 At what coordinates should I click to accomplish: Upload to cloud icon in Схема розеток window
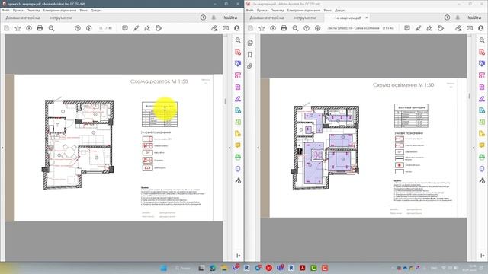tap(29, 28)
